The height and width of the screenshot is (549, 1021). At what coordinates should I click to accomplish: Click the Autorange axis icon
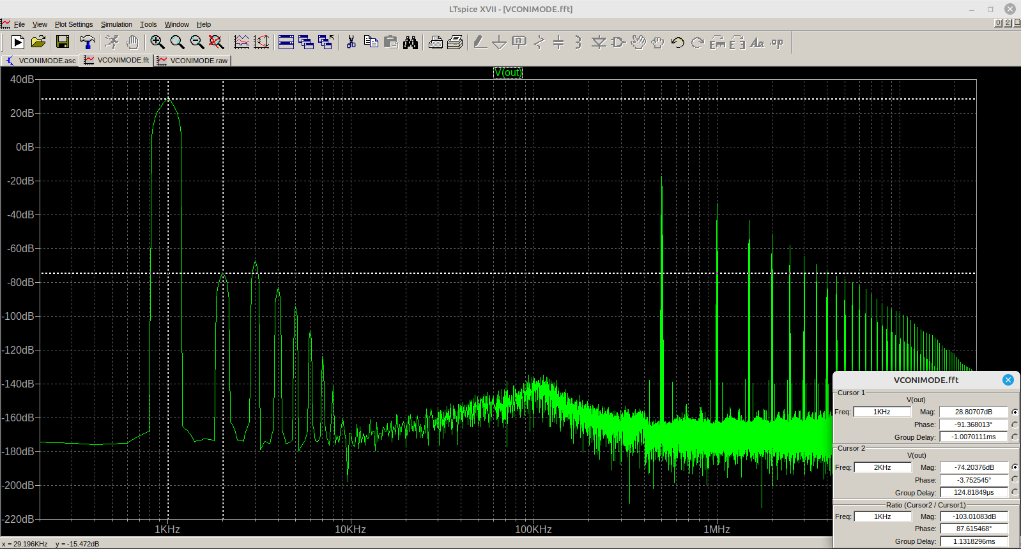[x=261, y=42]
